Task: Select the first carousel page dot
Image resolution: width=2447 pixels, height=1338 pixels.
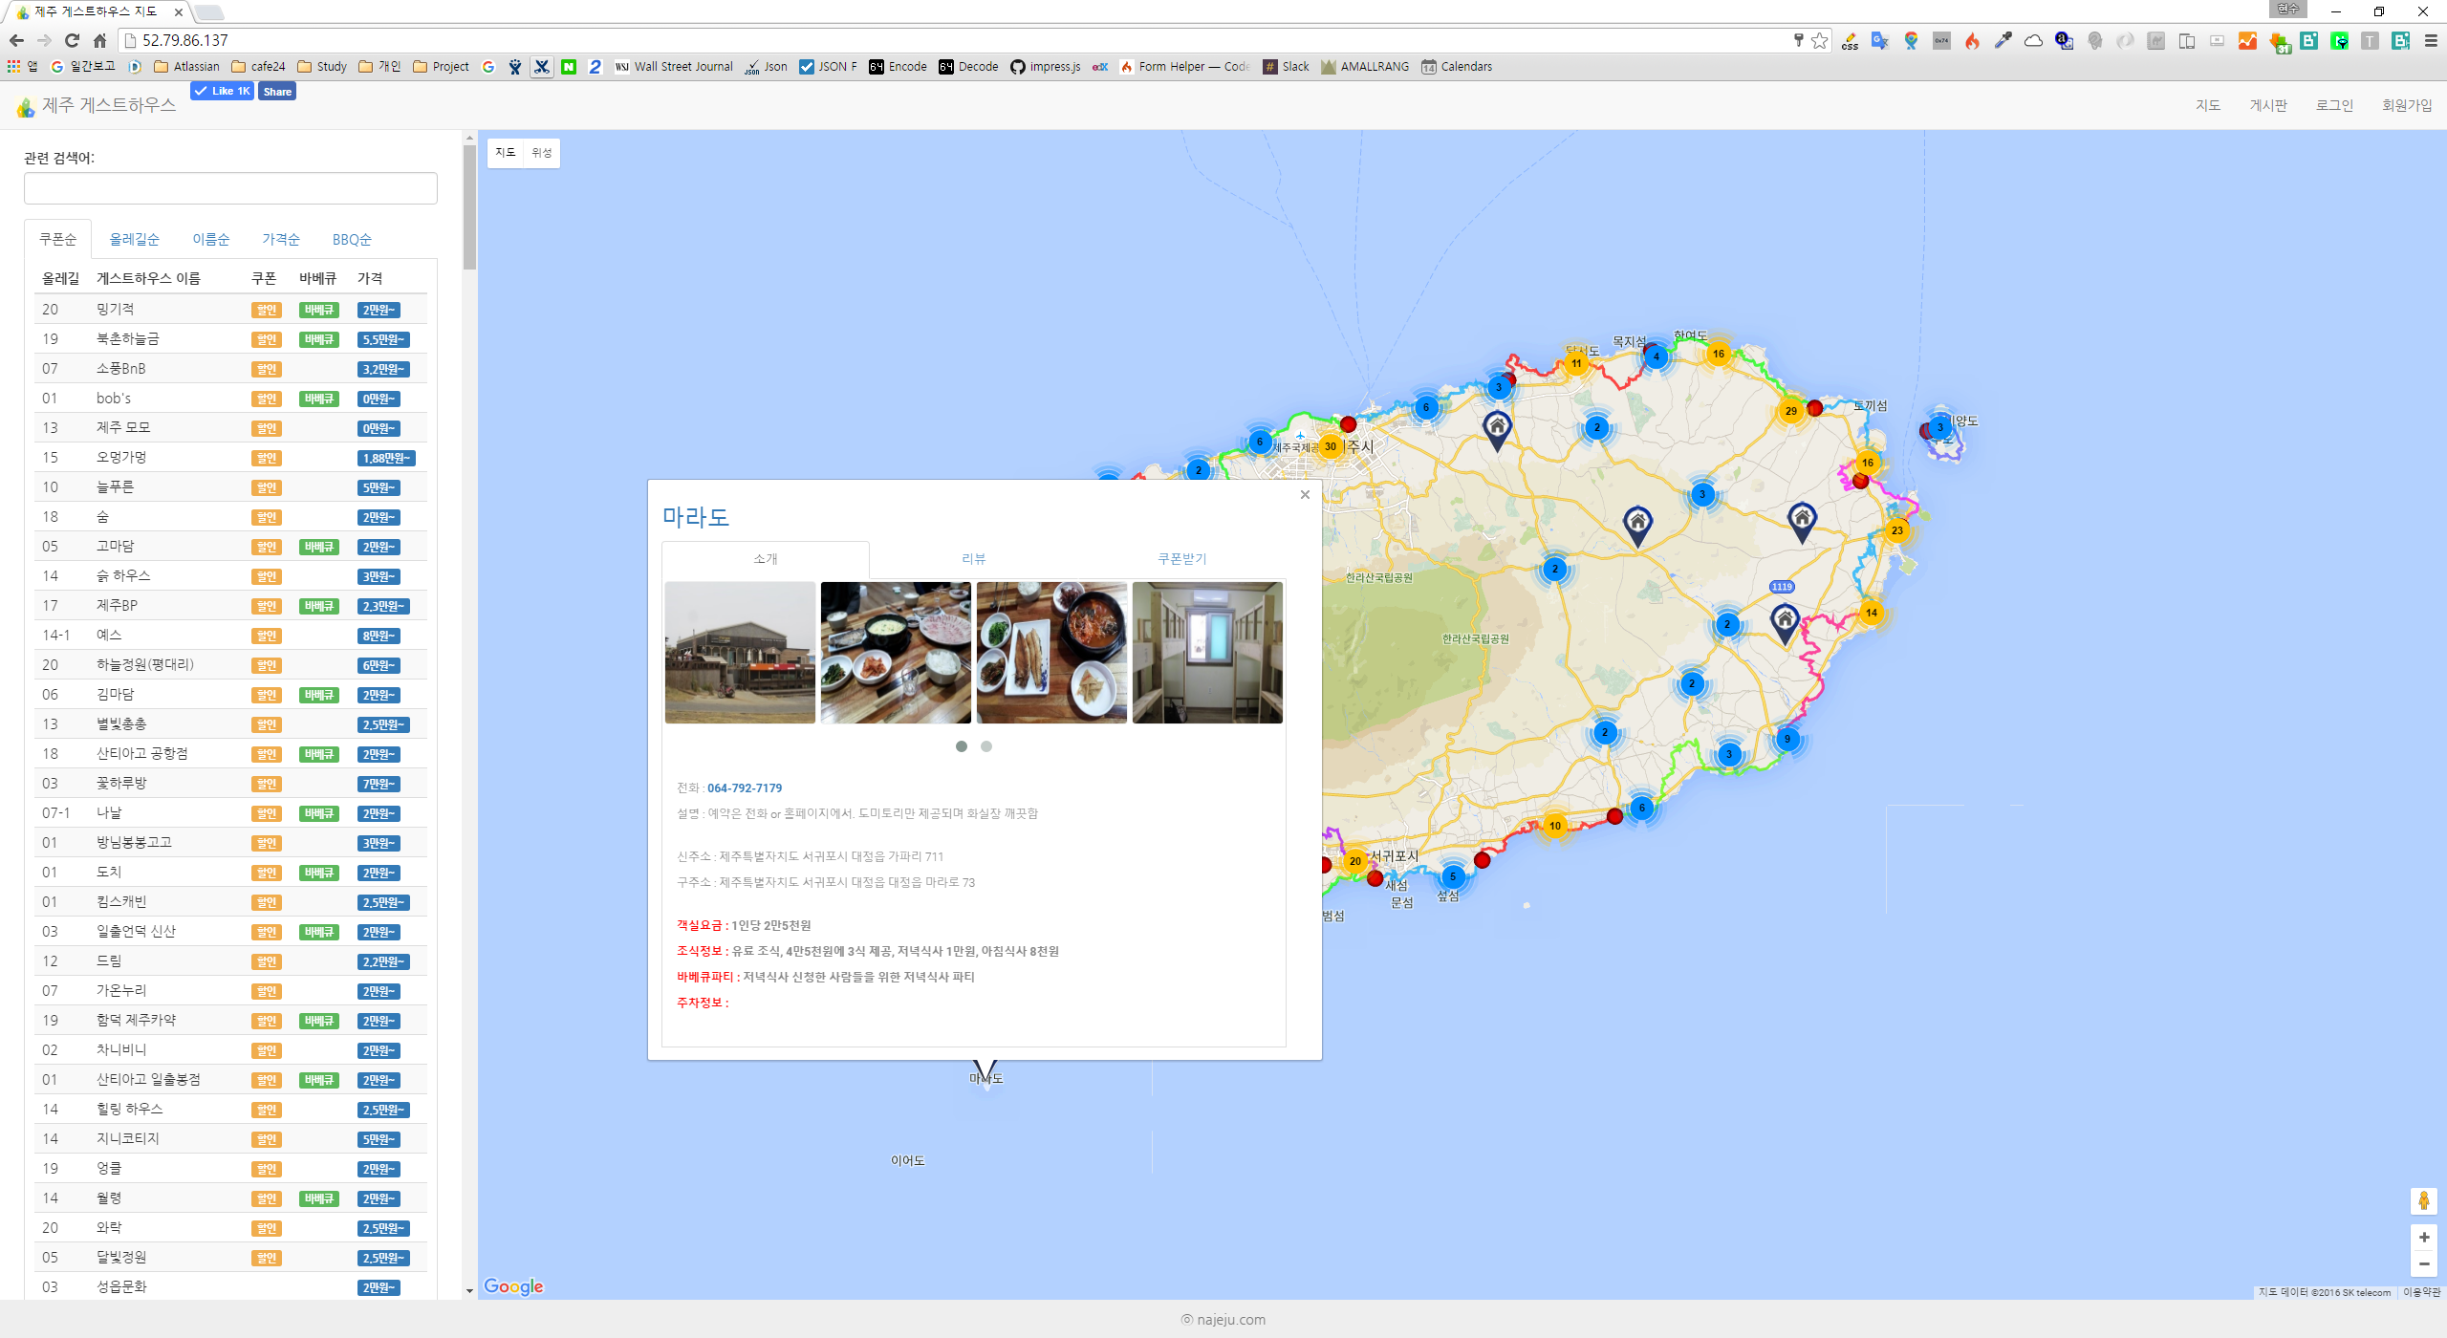Action: coord(962,746)
